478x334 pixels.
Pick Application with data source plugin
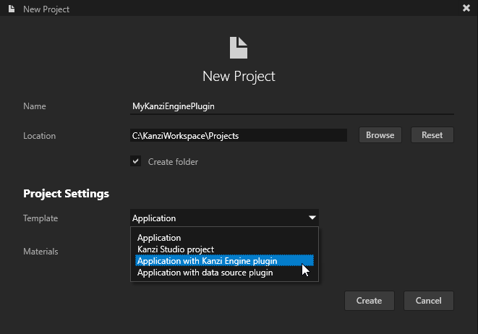pos(205,273)
